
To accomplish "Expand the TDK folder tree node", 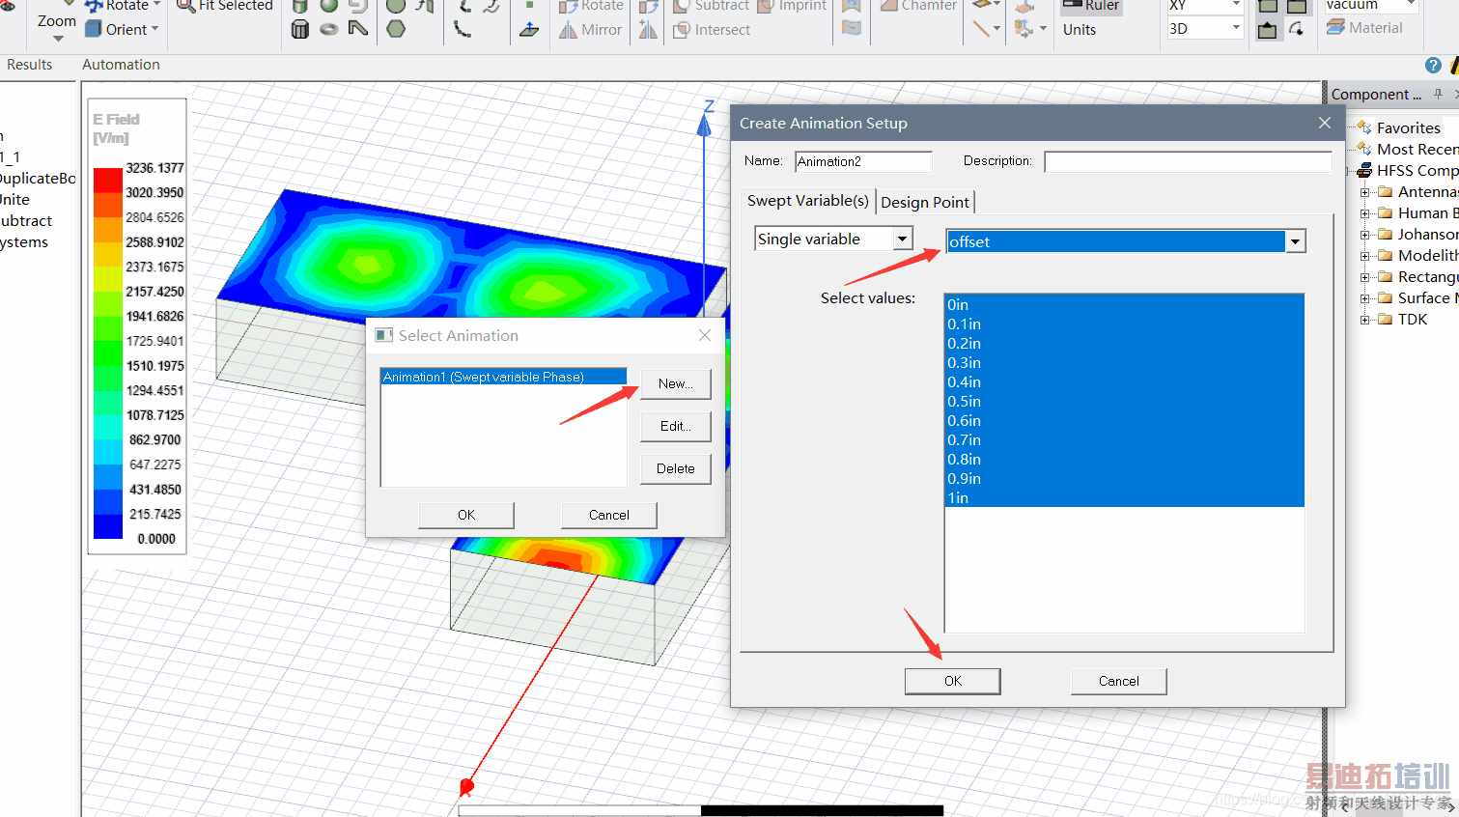I will tap(1365, 320).
